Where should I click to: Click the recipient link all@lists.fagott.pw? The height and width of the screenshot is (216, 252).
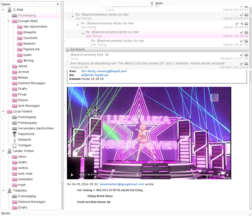point(95,75)
